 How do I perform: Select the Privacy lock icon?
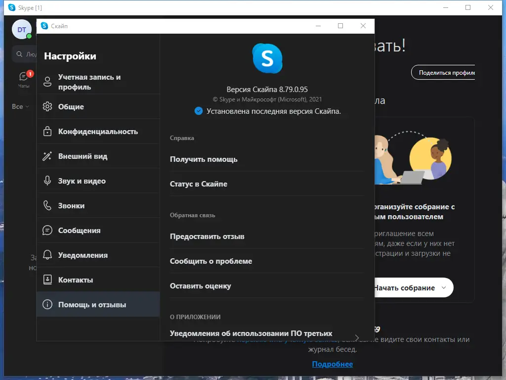[x=47, y=131]
